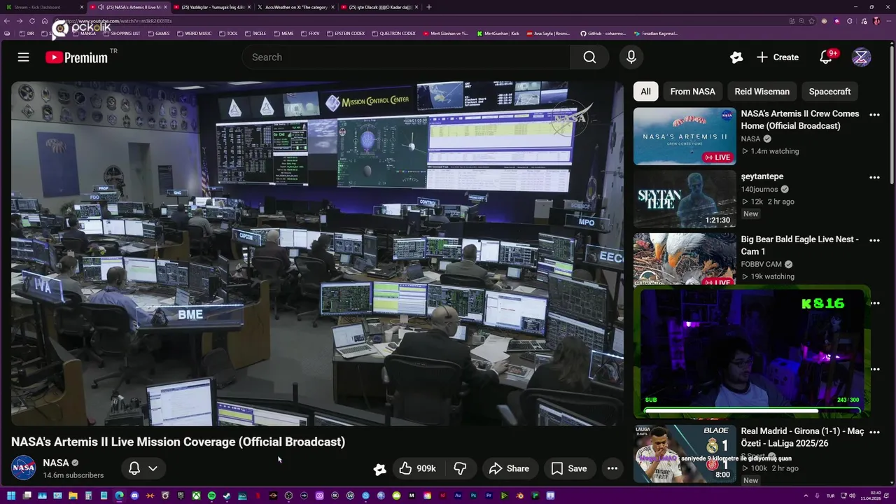Click the sparkle icon beside Create

pos(736,57)
